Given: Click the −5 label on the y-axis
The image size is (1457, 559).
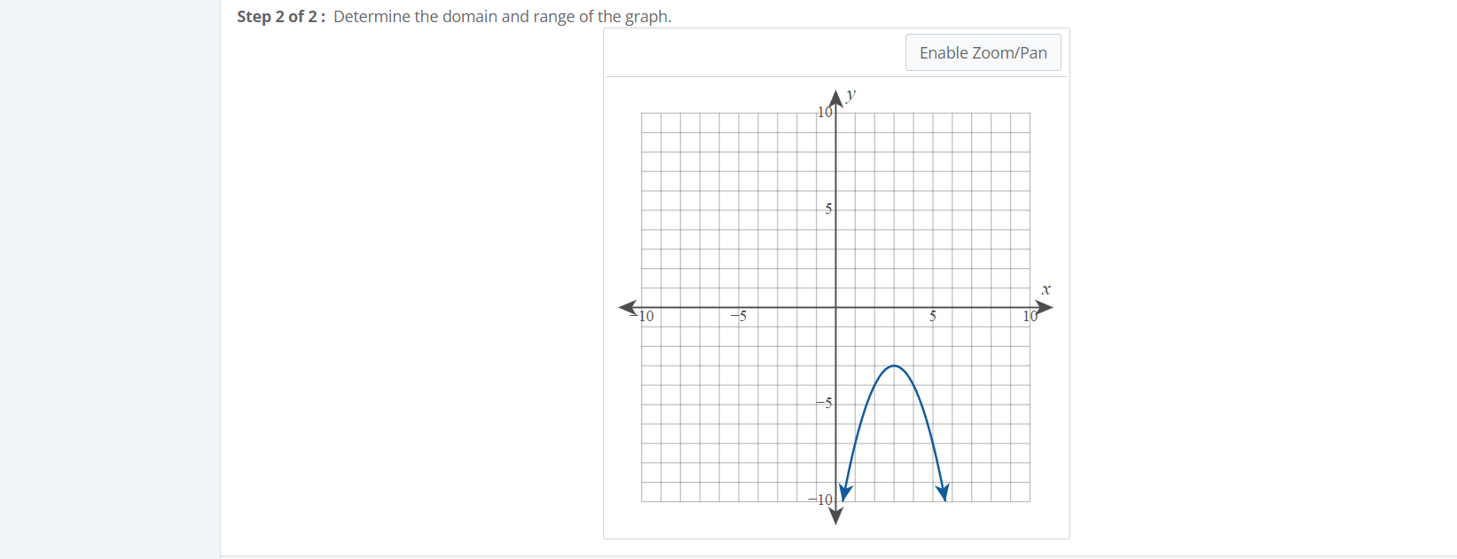Looking at the screenshot, I should [x=825, y=403].
